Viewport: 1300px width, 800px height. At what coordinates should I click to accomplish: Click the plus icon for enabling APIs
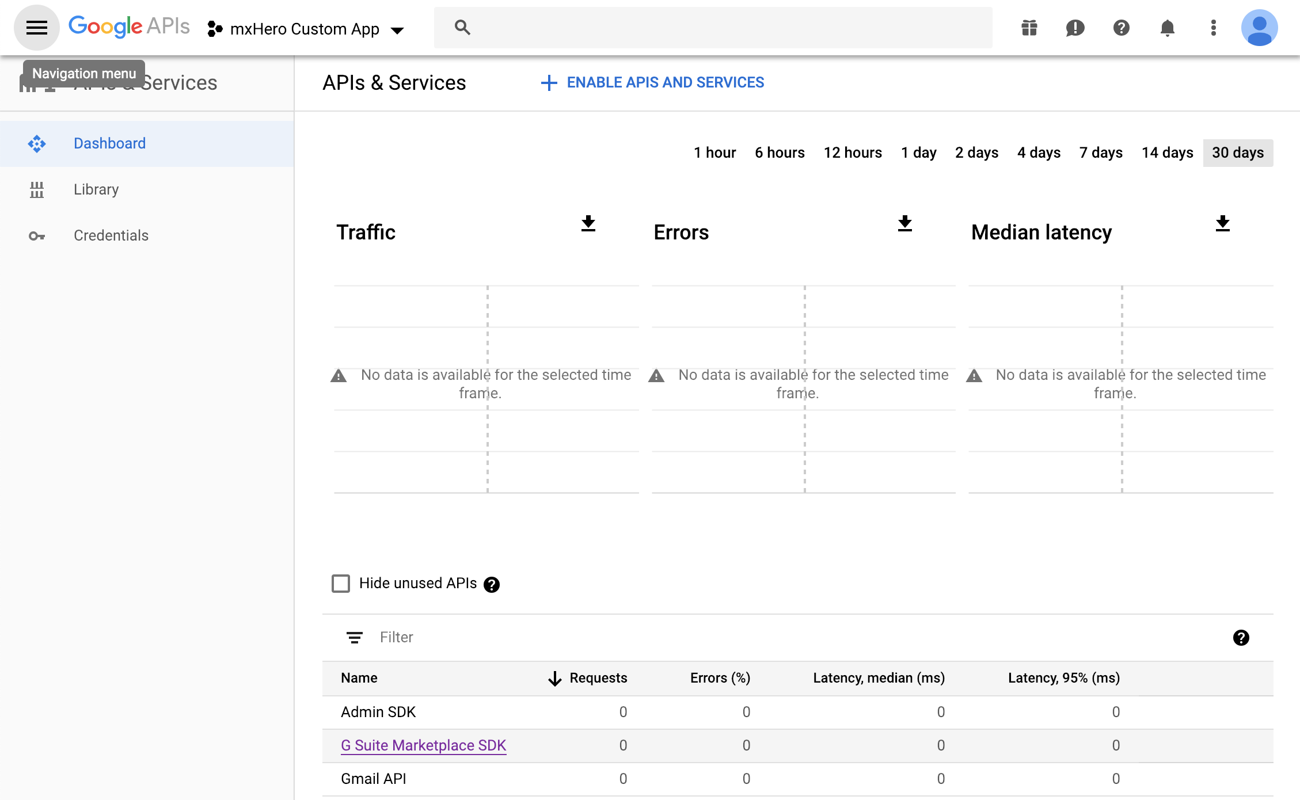coord(549,83)
